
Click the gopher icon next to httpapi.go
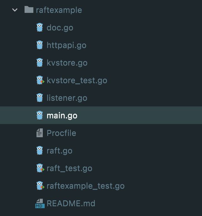[40, 45]
